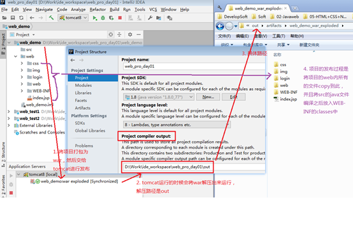This screenshot has height=251, width=353.
Task: Open a new tab in the Explorer window
Action: (295, 8)
